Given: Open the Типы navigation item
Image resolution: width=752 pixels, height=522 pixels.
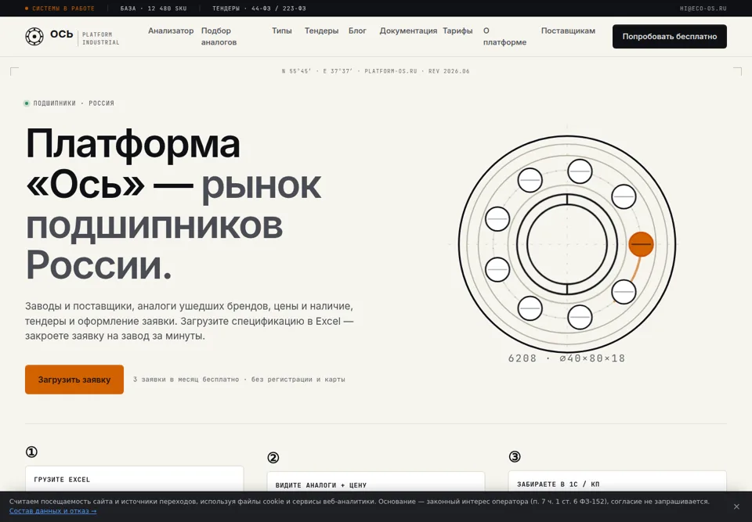Looking at the screenshot, I should [x=281, y=31].
